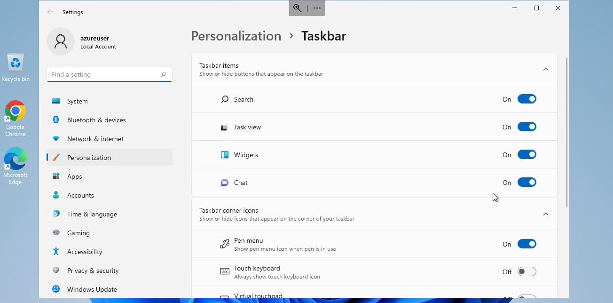Click the Time & language clock icon
Screen dimensions: 613x303
[x=56, y=214]
